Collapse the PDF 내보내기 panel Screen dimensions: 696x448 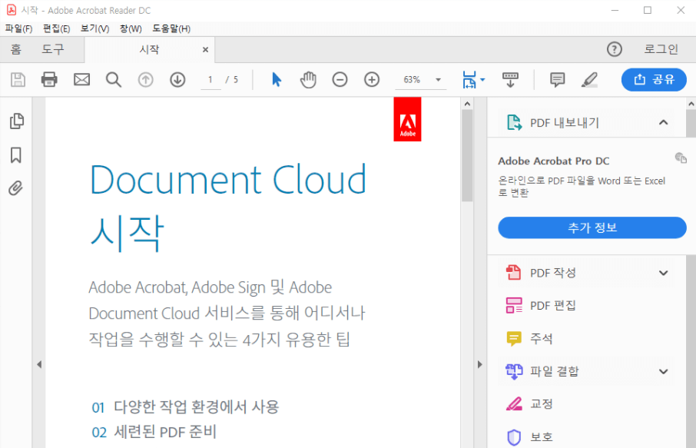click(665, 121)
